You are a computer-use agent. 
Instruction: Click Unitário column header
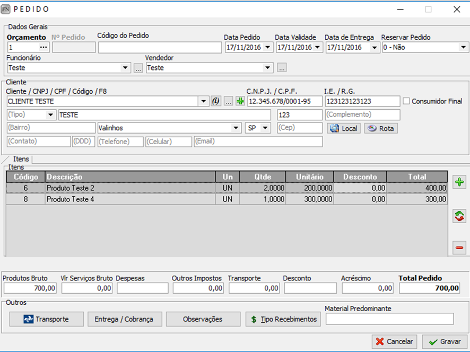click(310, 177)
